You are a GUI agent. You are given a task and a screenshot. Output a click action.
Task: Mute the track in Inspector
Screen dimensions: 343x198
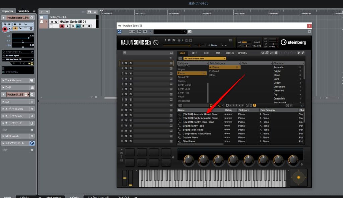5,24
